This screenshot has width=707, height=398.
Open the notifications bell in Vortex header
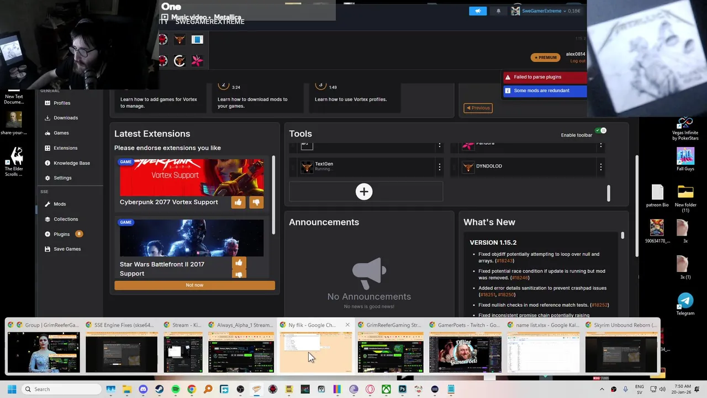(x=498, y=11)
